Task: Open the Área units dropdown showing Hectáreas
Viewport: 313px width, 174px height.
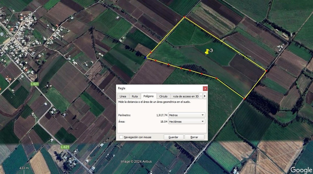Action: 186,121
